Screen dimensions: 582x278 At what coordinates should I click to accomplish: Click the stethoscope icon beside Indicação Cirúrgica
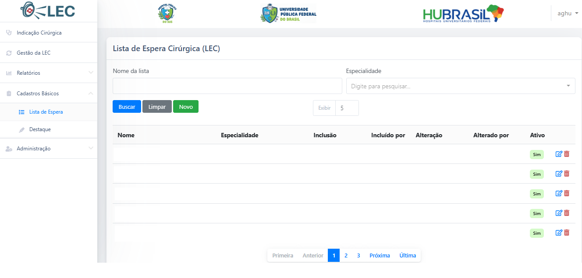click(x=9, y=33)
